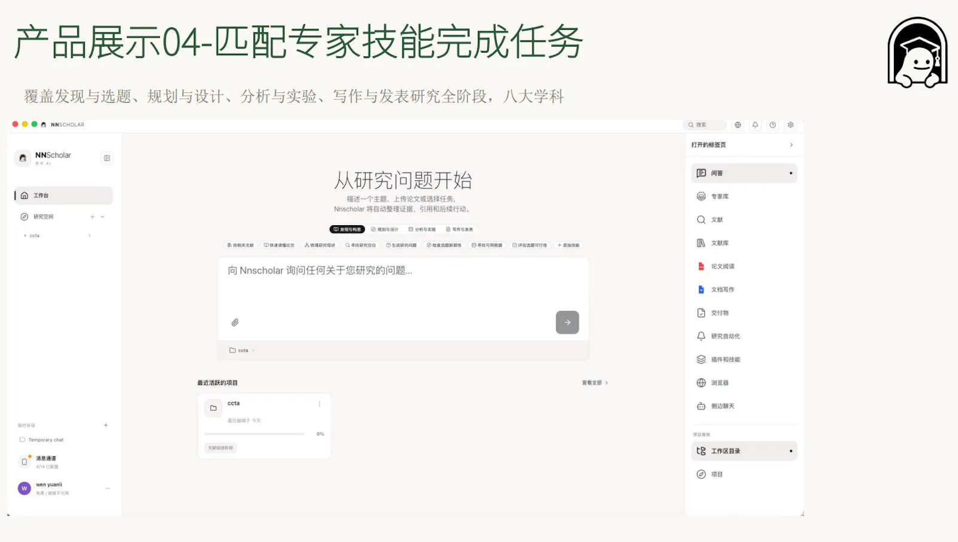Choose the 梳理研究现状 skill chip
This screenshot has width=958, height=542.
pyautogui.click(x=320, y=246)
